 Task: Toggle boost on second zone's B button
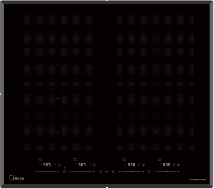coord(94,165)
